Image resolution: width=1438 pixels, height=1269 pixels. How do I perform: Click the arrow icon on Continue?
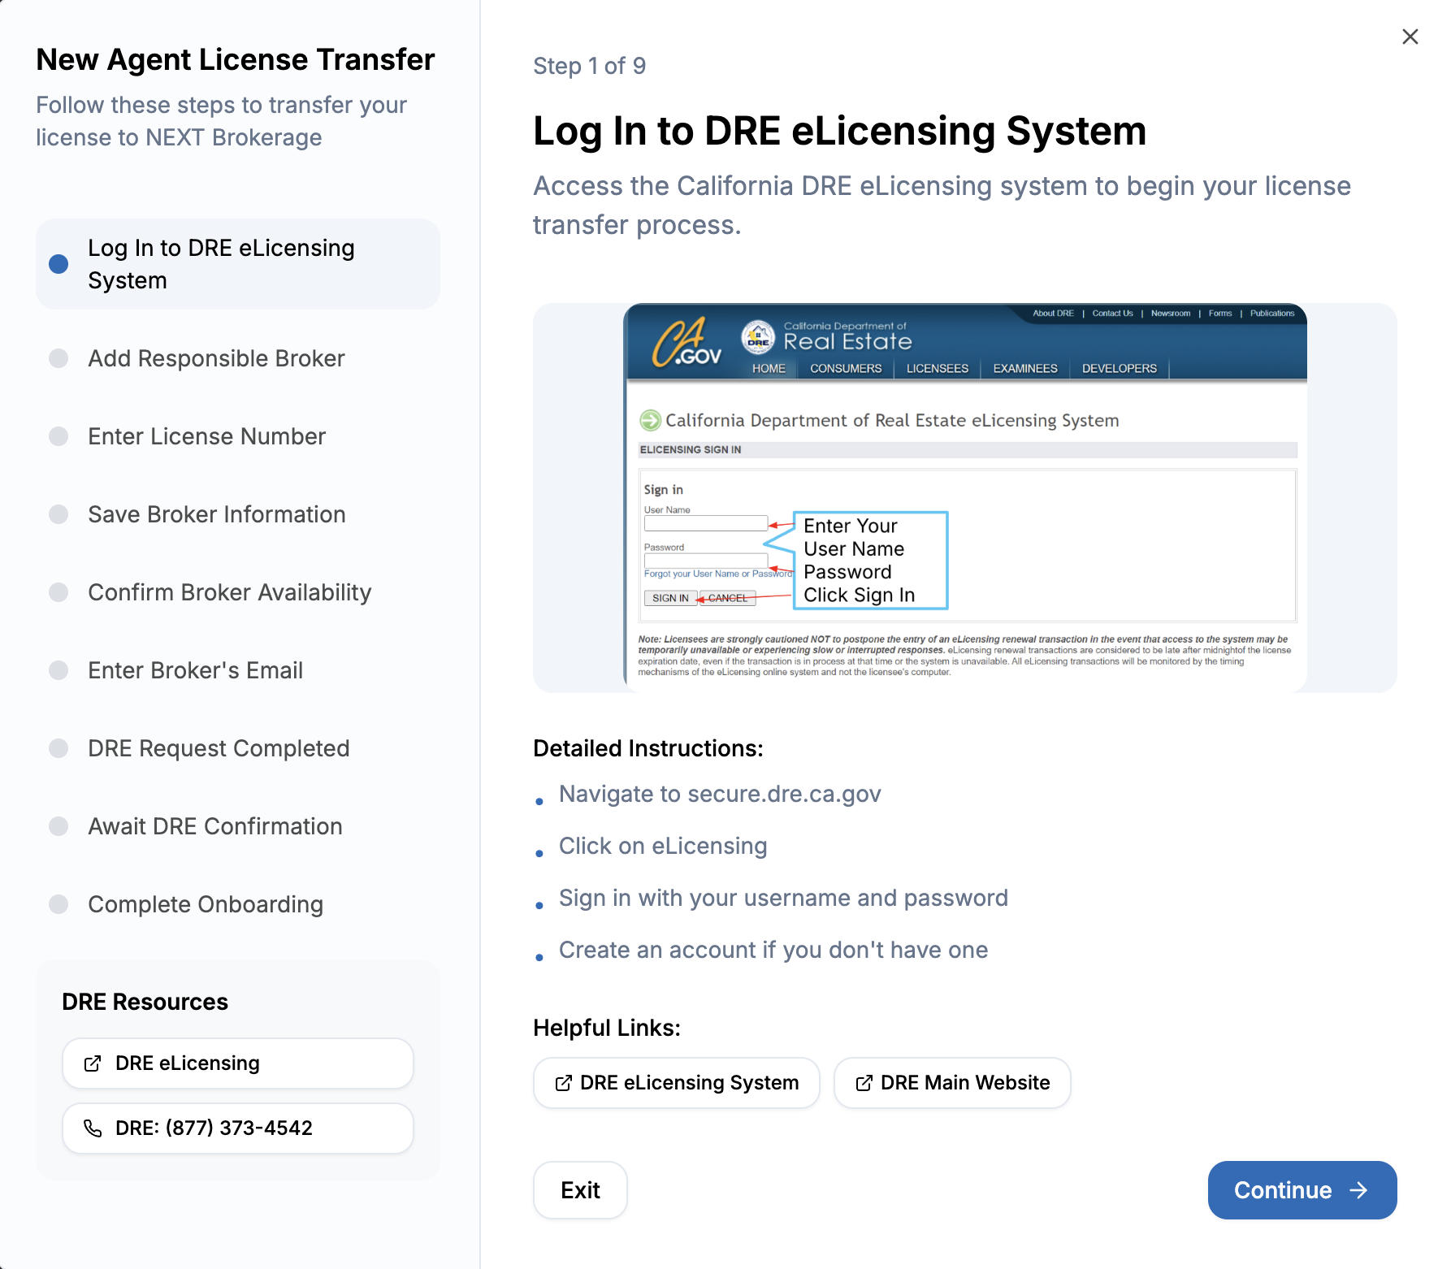(1358, 1190)
